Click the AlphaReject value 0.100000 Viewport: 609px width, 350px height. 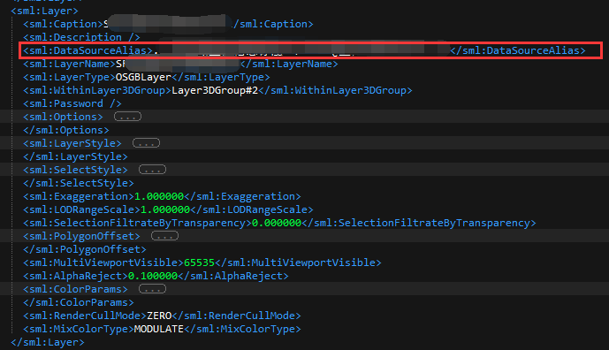tap(153, 276)
